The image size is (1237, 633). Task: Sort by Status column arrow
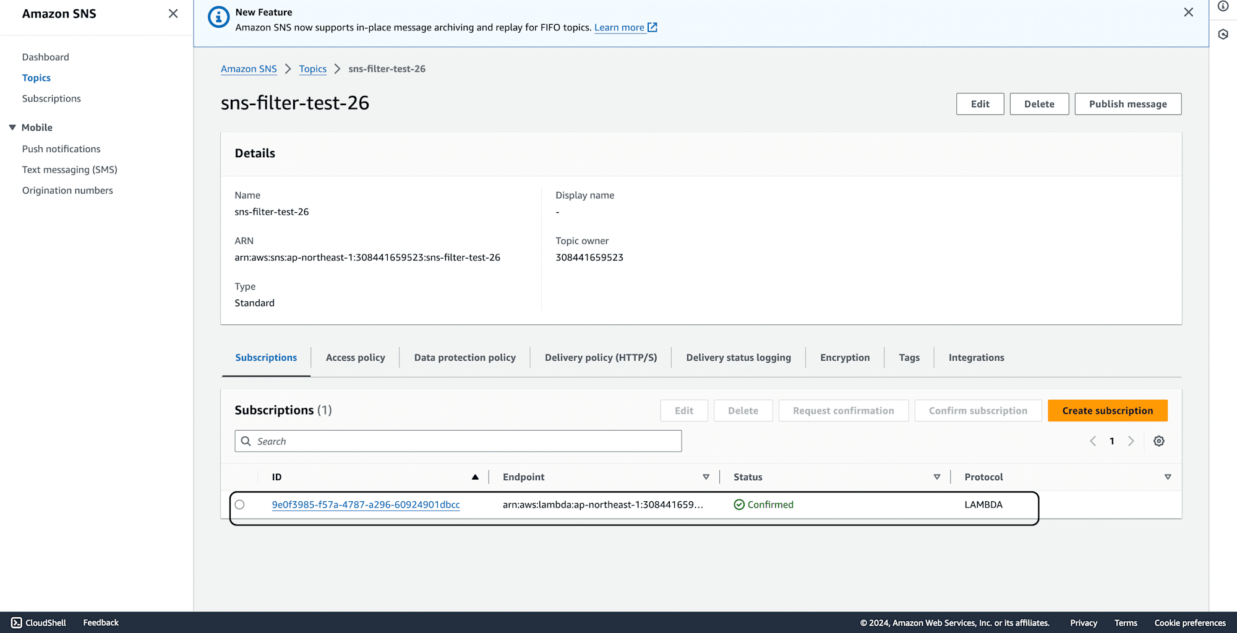937,477
